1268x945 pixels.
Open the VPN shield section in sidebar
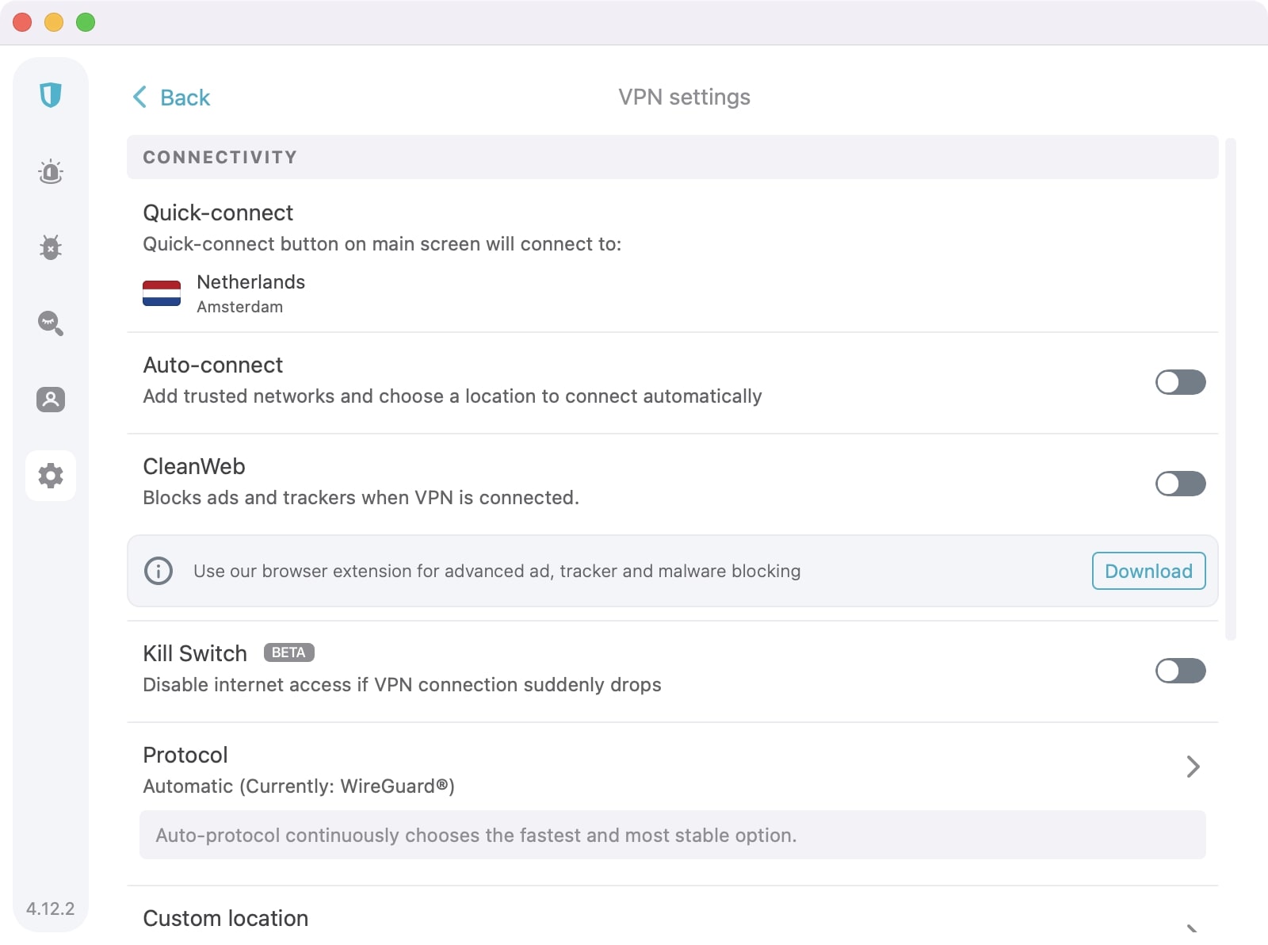pyautogui.click(x=51, y=95)
